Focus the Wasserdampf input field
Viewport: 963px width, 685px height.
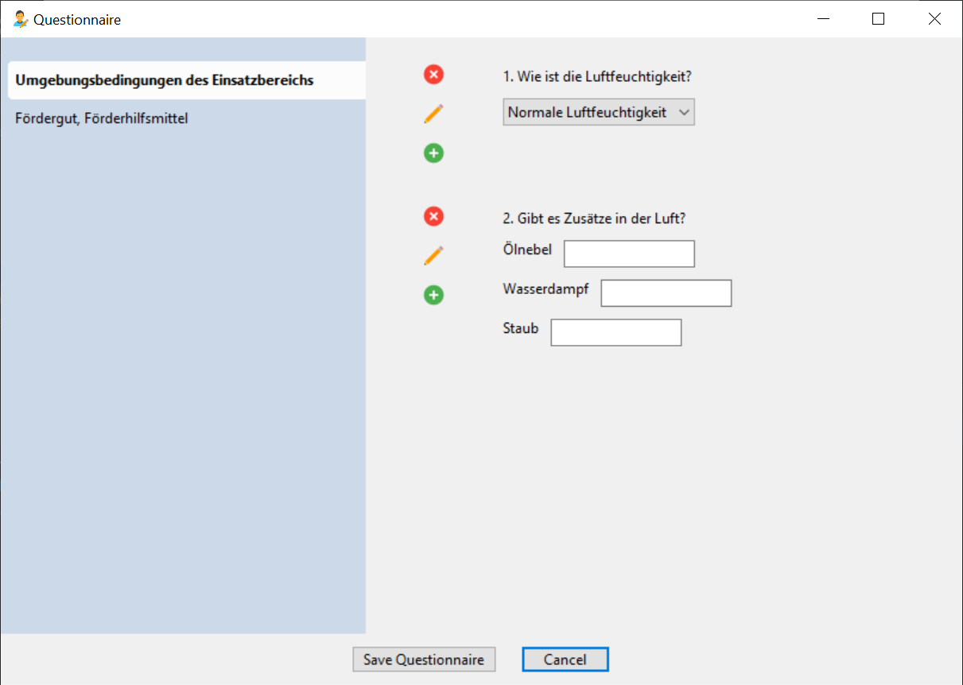[x=666, y=293]
